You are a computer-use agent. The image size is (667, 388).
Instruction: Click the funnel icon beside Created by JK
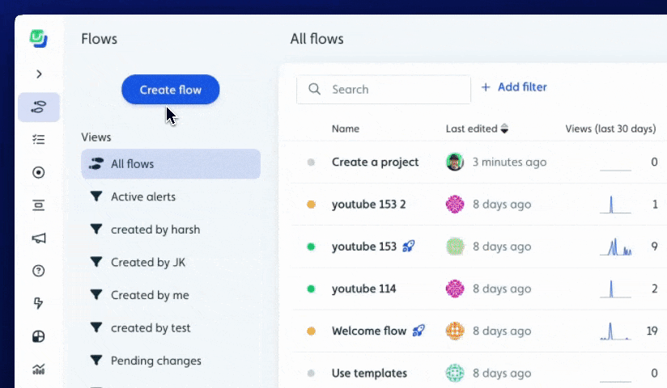96,262
